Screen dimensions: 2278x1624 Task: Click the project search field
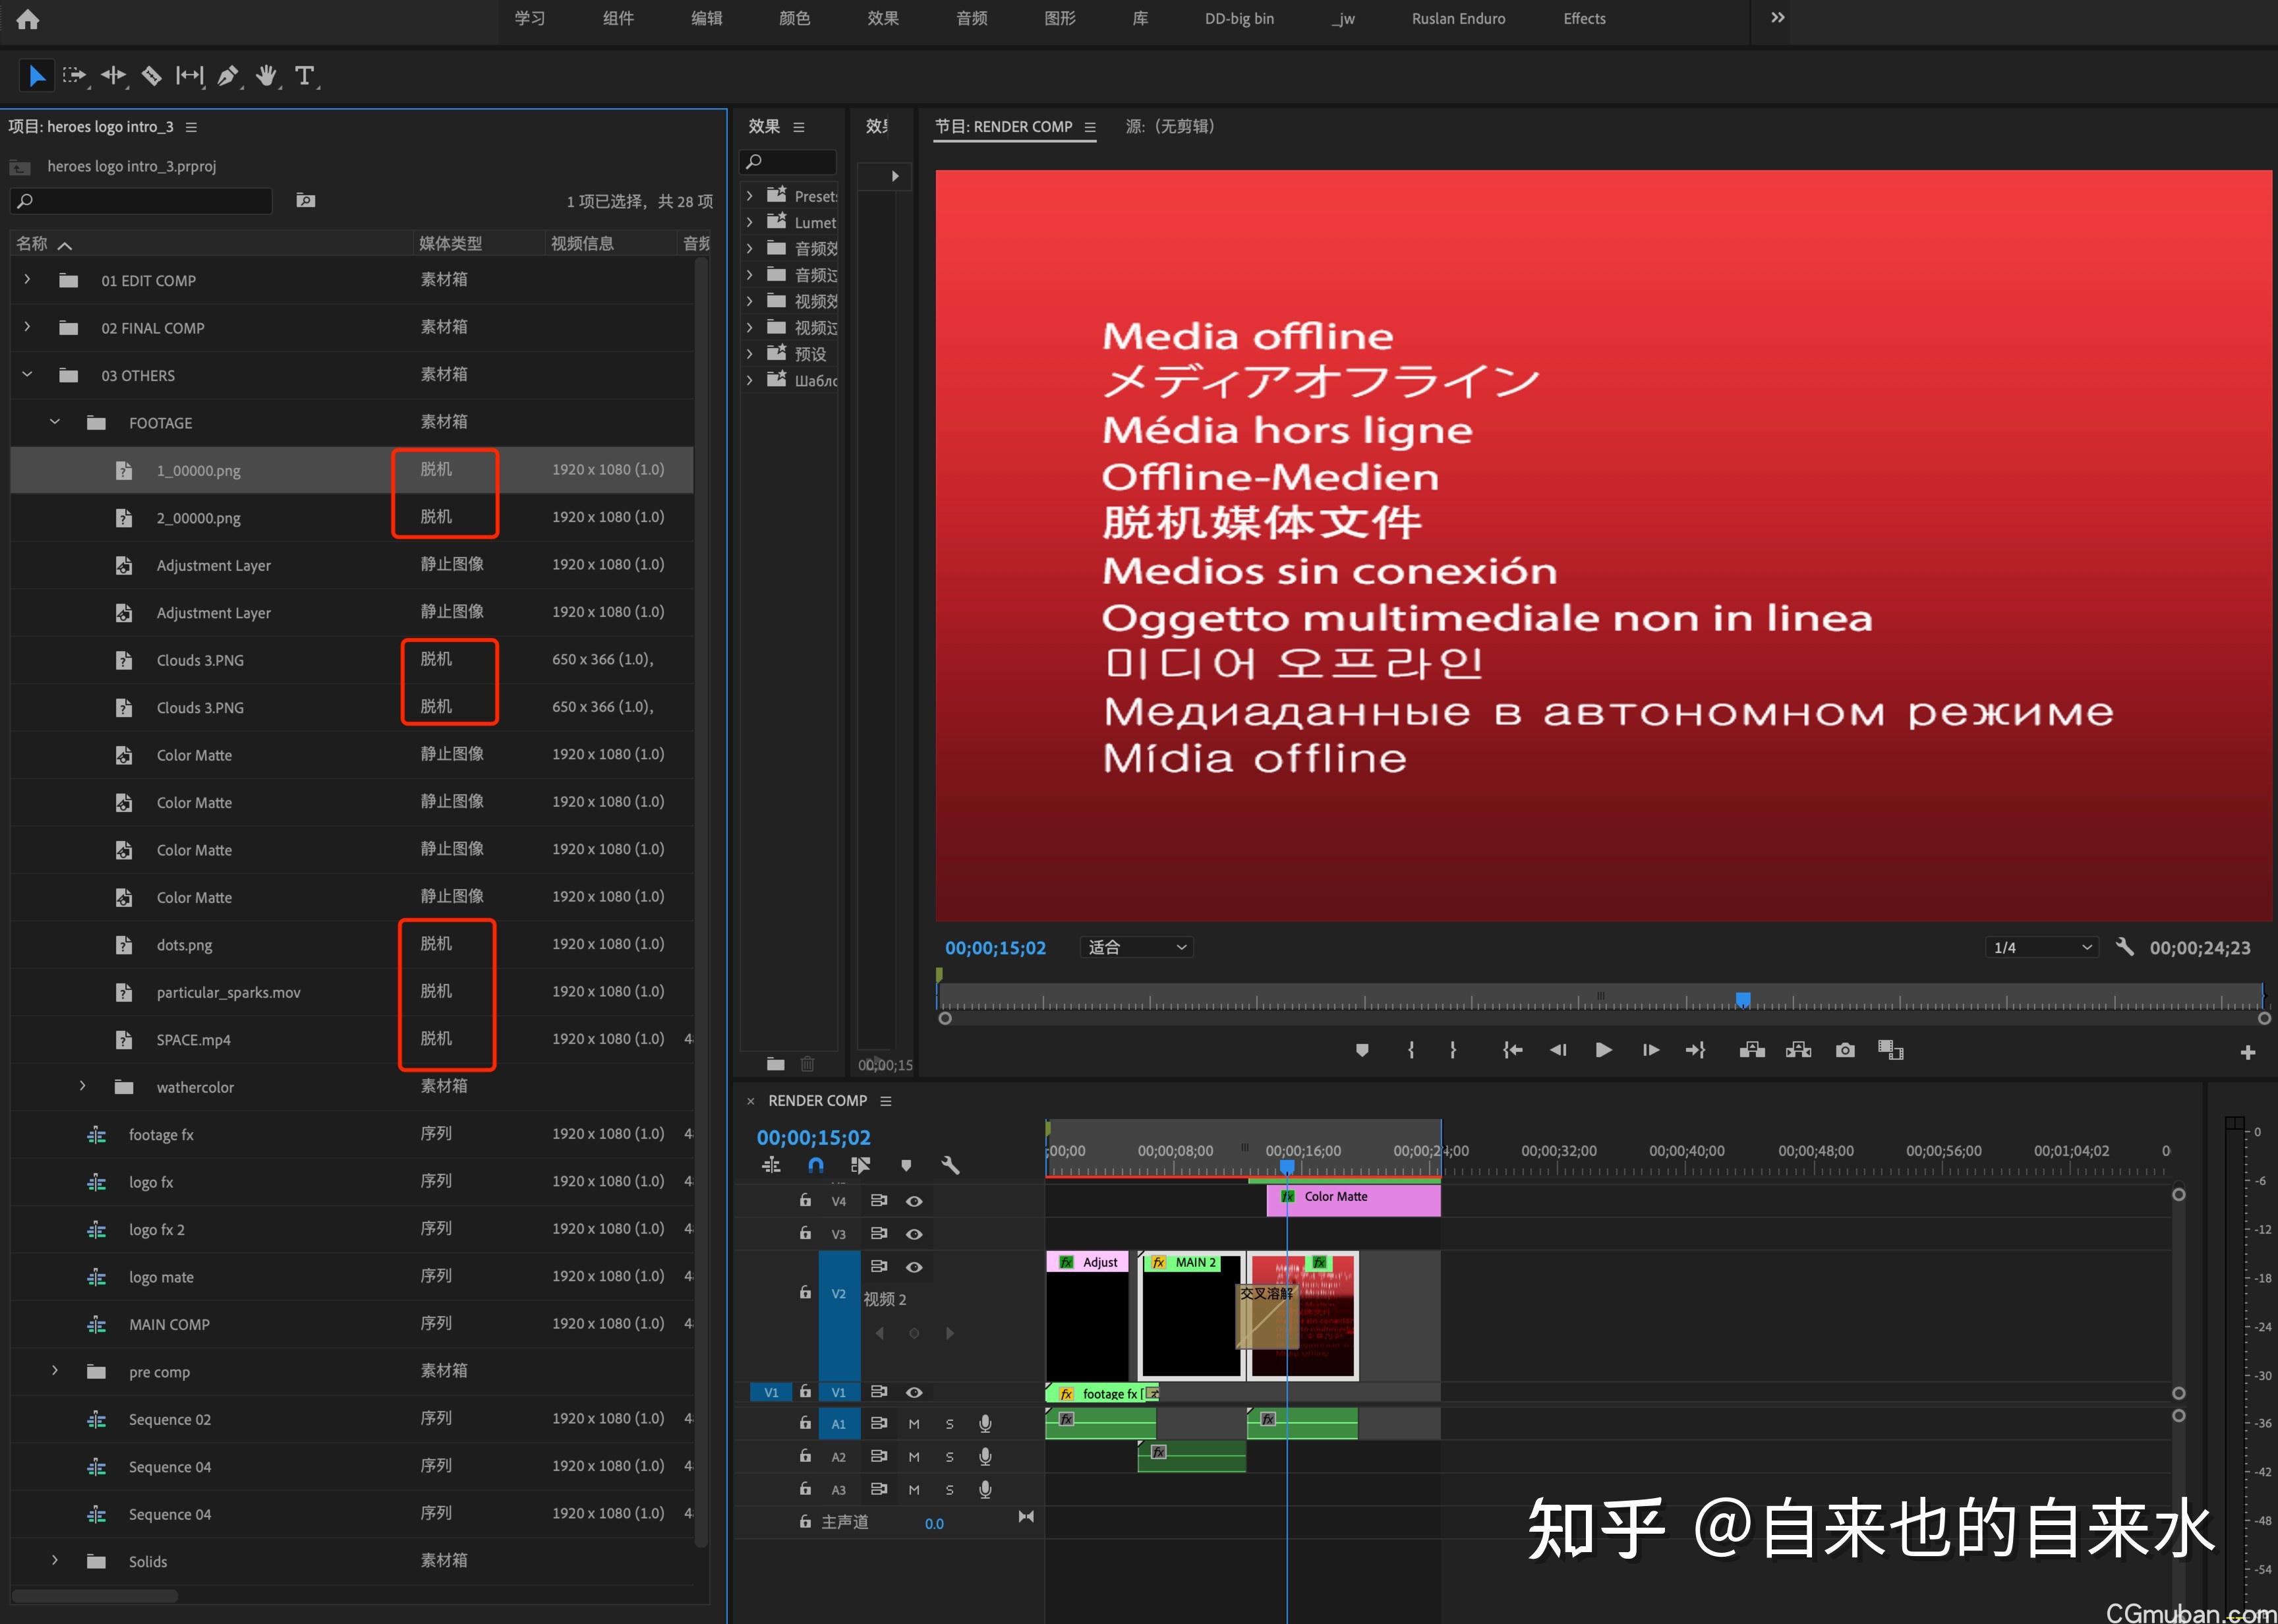(x=141, y=201)
